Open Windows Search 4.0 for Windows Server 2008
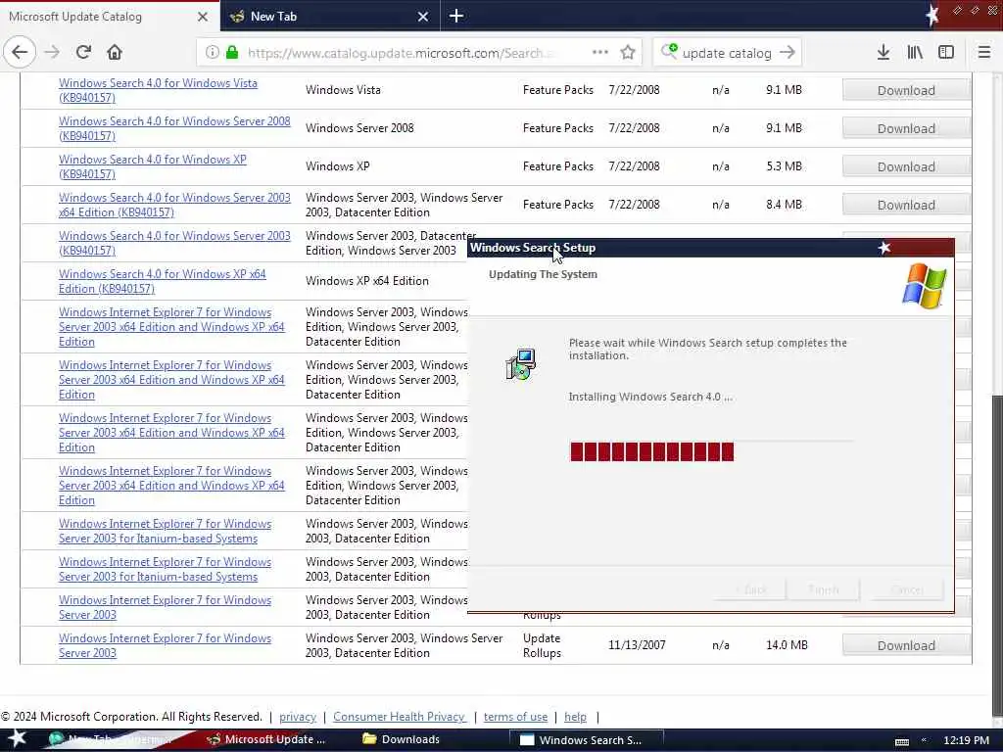Screen dimensions: 1003x752 pos(174,128)
